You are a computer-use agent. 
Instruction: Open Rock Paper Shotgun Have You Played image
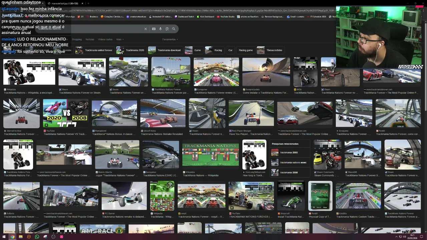(x=251, y=113)
